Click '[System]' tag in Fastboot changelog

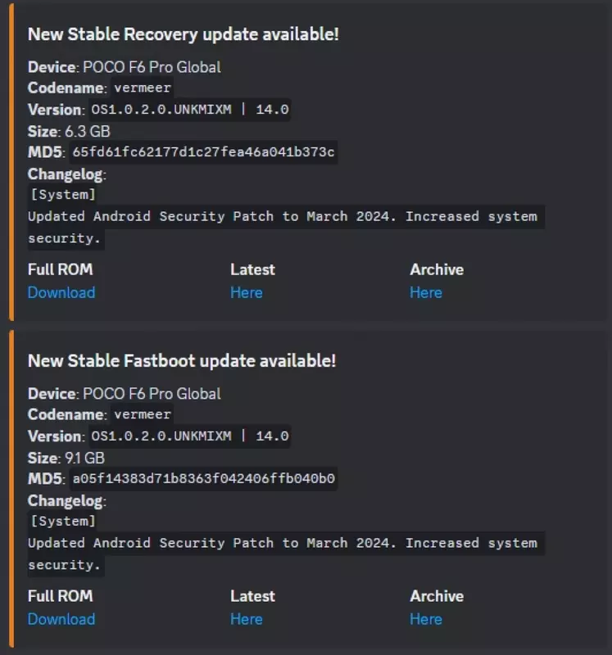tap(63, 522)
